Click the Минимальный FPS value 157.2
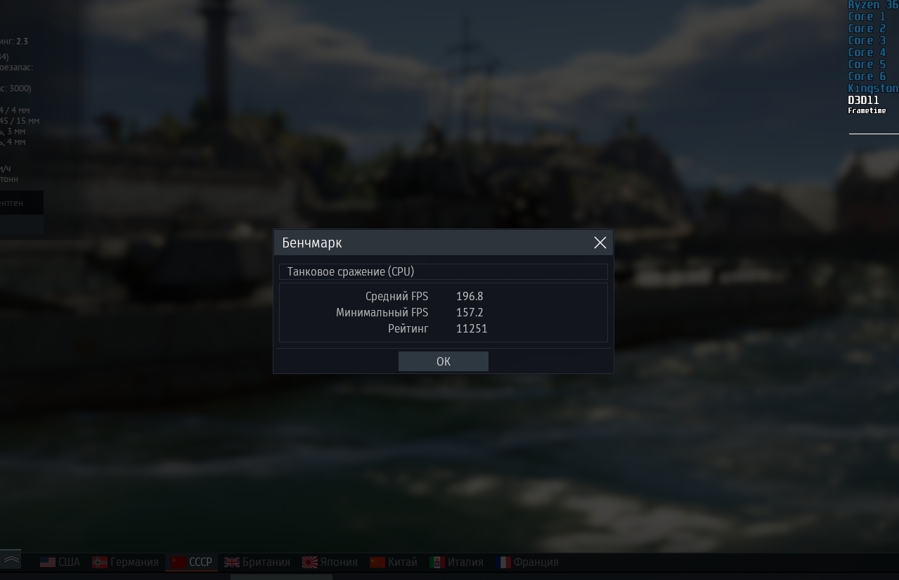The width and height of the screenshot is (899, 580). 470,313
